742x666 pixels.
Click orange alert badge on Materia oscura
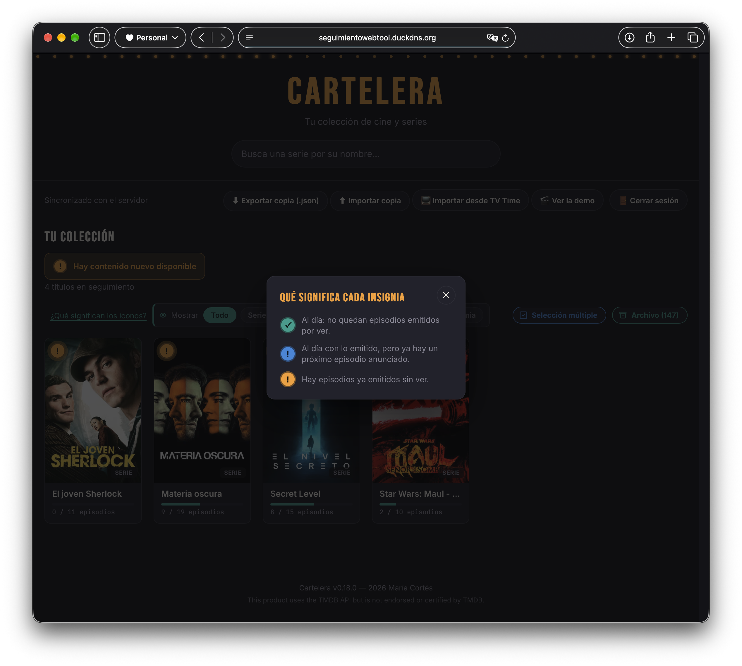(x=167, y=351)
